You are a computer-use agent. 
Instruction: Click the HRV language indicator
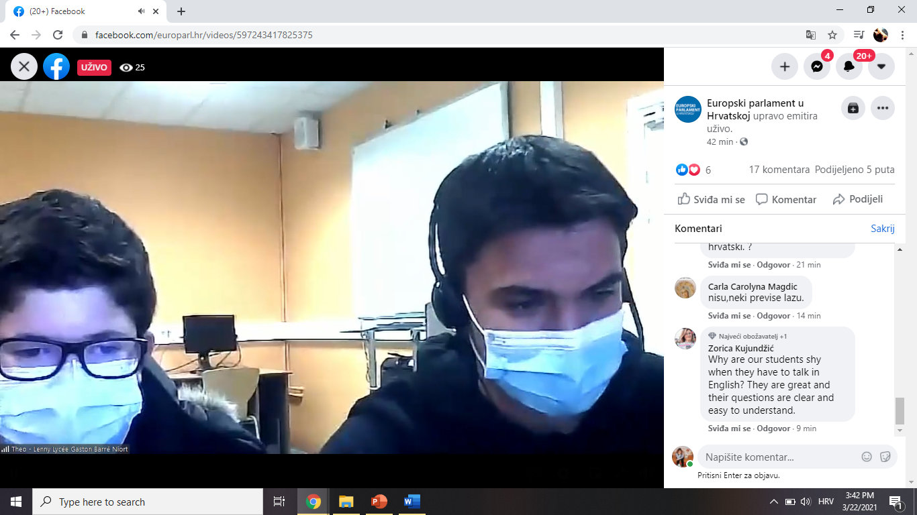click(826, 502)
